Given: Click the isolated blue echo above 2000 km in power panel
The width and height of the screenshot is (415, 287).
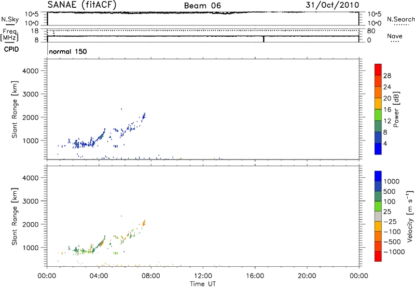Looking at the screenshot, I should click(121, 109).
